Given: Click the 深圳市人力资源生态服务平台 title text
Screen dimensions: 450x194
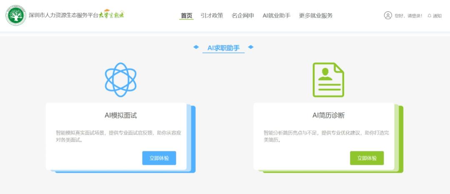Looking at the screenshot, I should [x=63, y=16].
